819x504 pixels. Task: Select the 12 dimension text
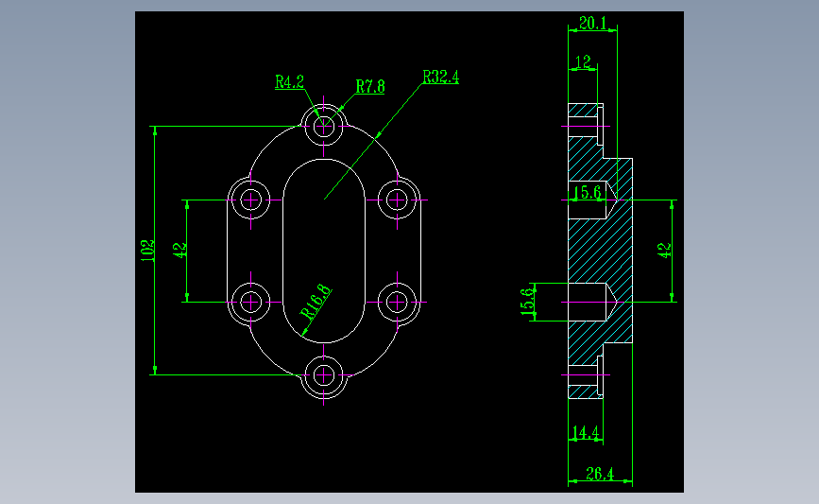pos(583,62)
